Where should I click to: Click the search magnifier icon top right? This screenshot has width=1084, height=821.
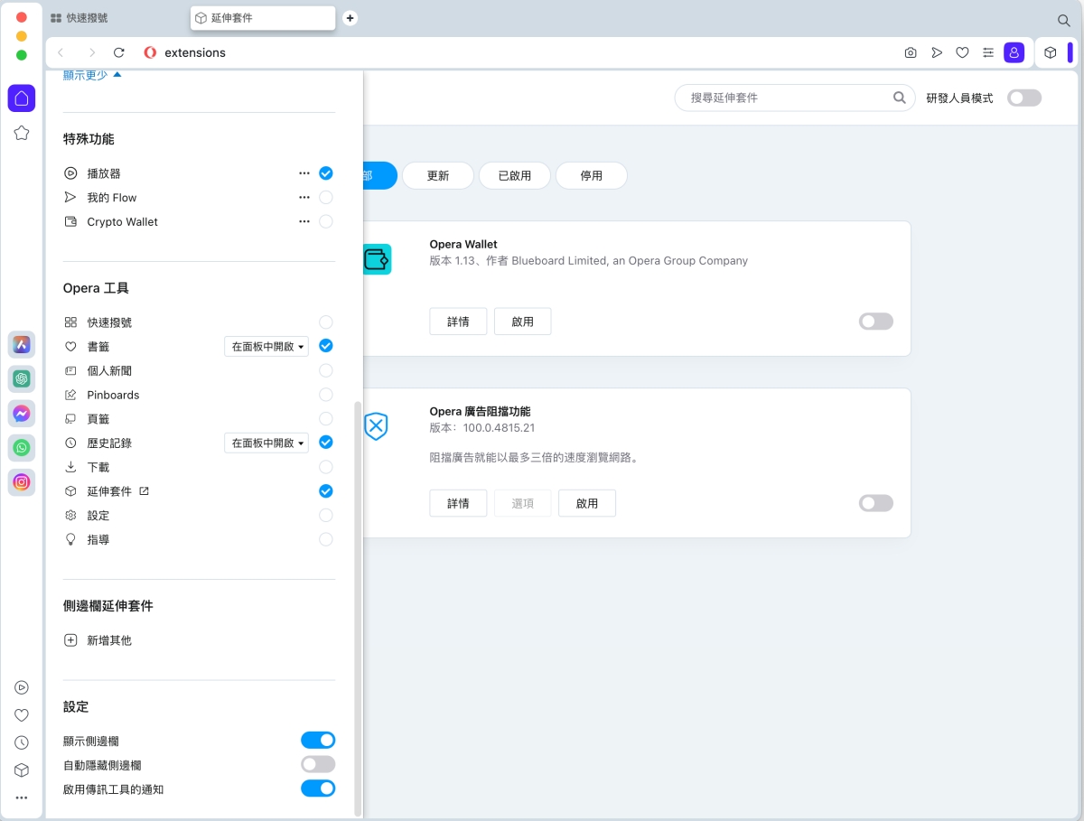click(1064, 20)
